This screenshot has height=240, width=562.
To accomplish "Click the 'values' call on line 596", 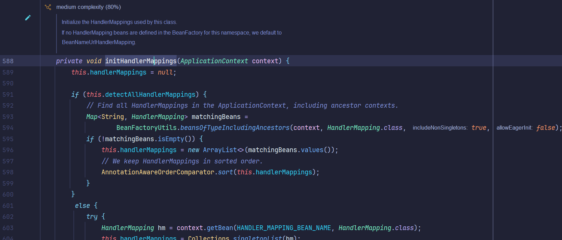I will click(x=312, y=150).
